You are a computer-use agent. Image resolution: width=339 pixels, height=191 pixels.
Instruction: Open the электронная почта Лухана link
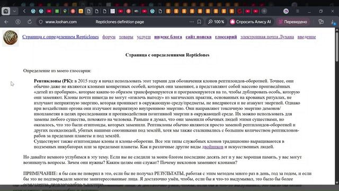[x=267, y=37]
